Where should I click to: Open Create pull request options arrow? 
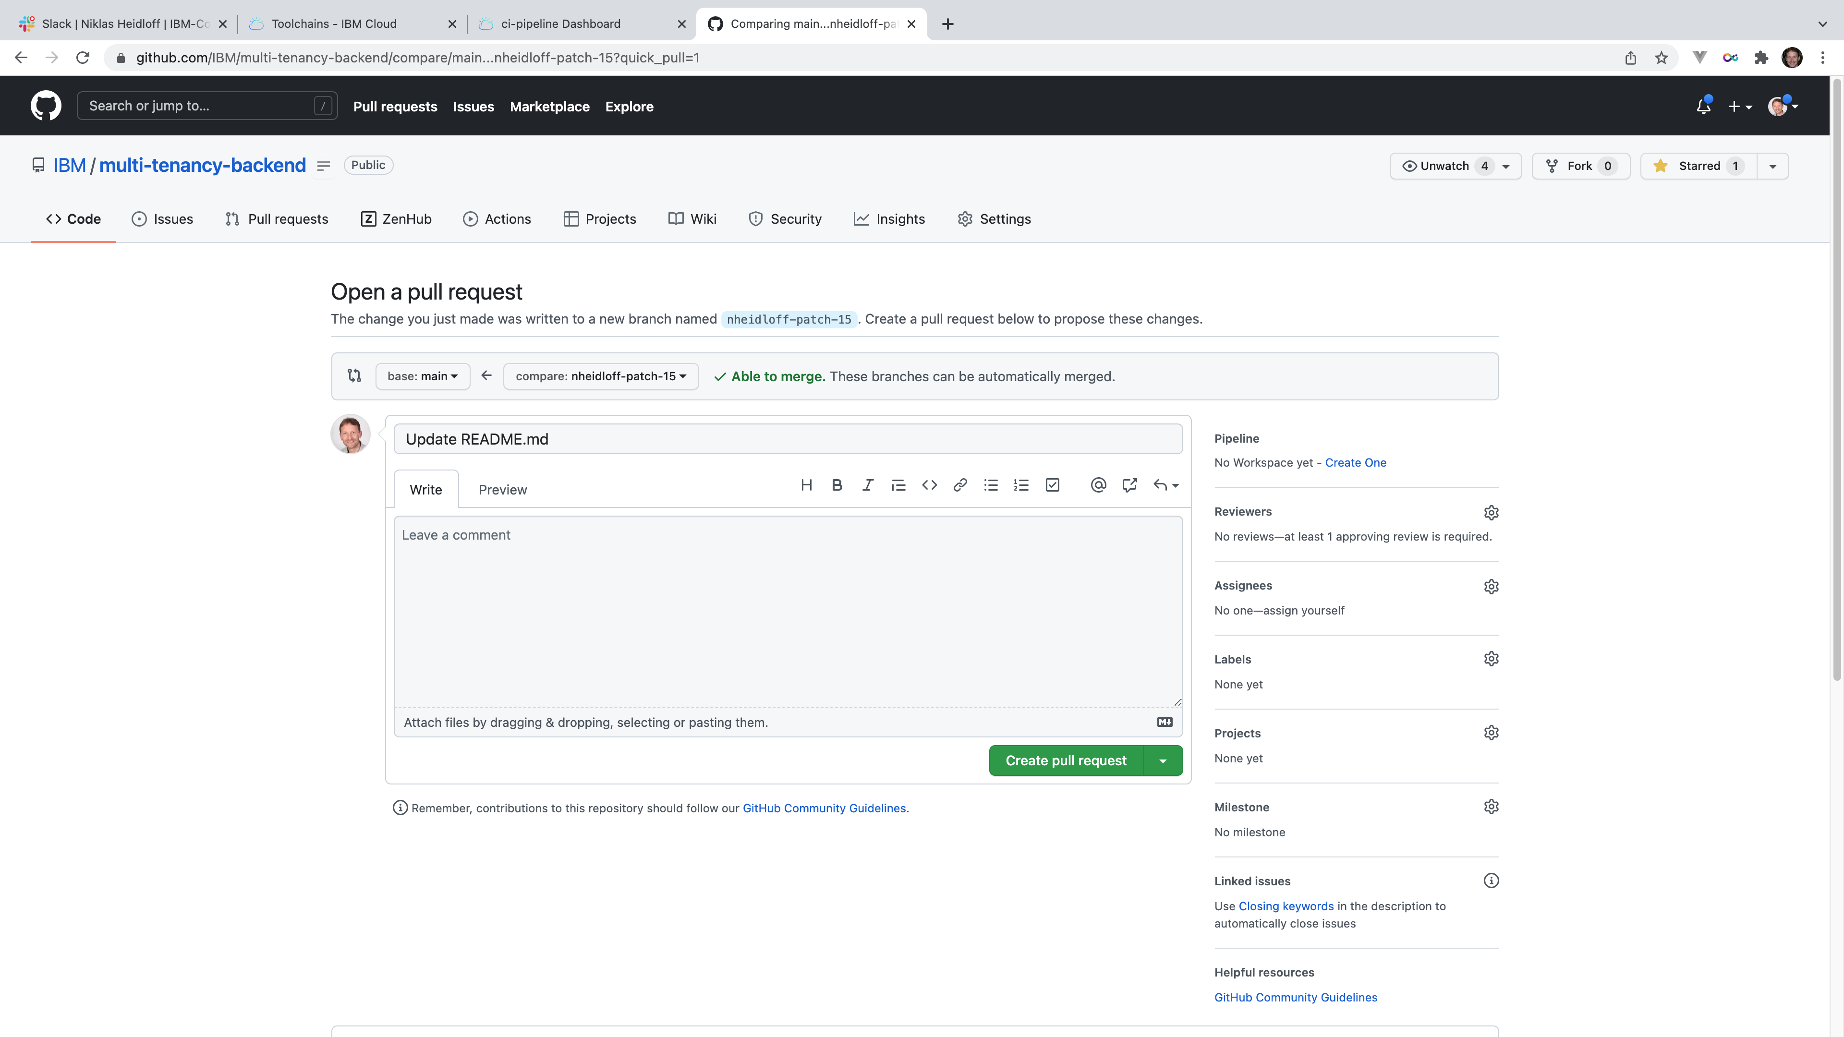click(1163, 761)
